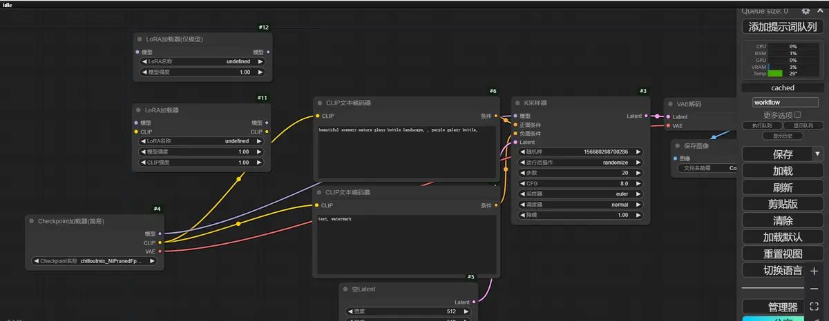
Task: Click the 切换语言 button
Action: (773, 270)
